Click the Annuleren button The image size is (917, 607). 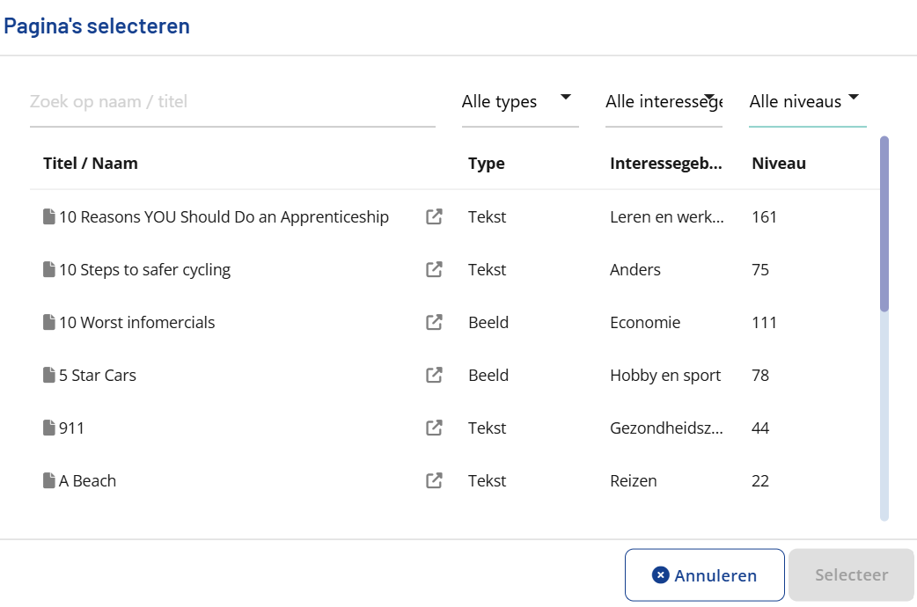[704, 575]
